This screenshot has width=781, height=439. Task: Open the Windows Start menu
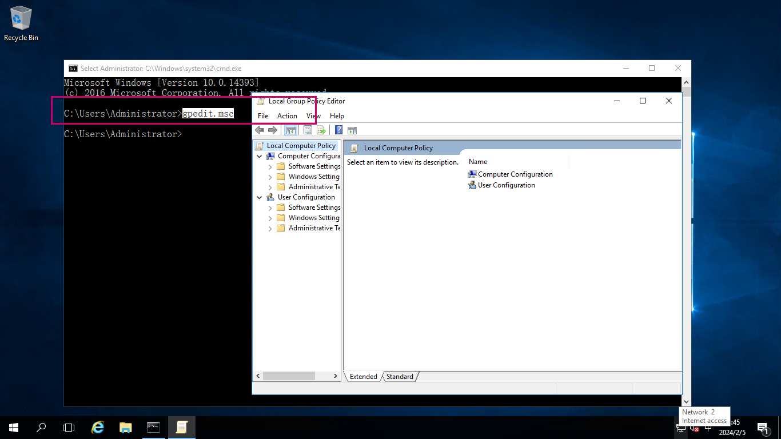point(13,428)
